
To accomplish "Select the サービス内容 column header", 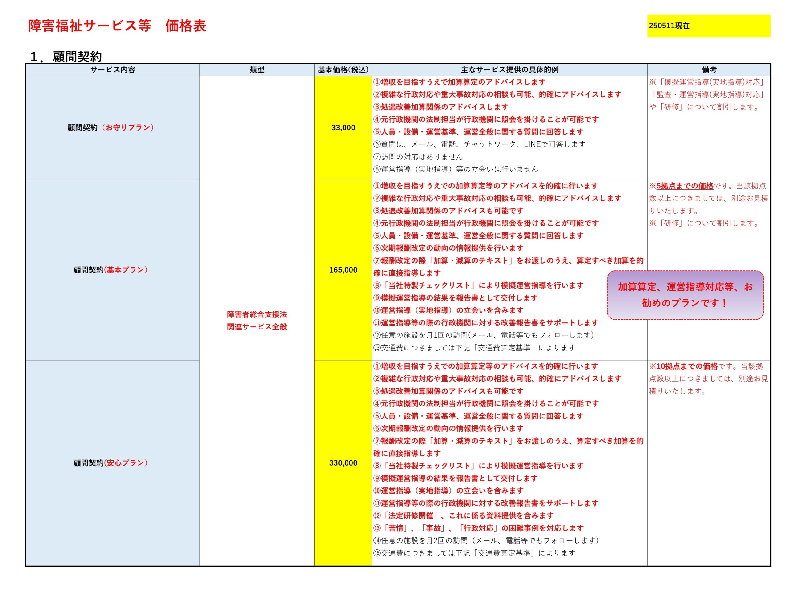I will 113,70.
